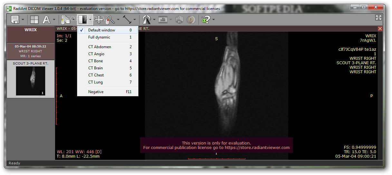Click 'TR: 15.0 TE: 5.0' overlay text
This screenshot has height=175, width=392.
360,152
